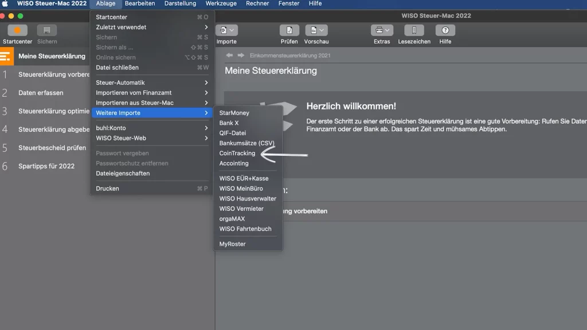Click the Importe toolbar dropdown
Screen dimensions: 587x330
226,31
